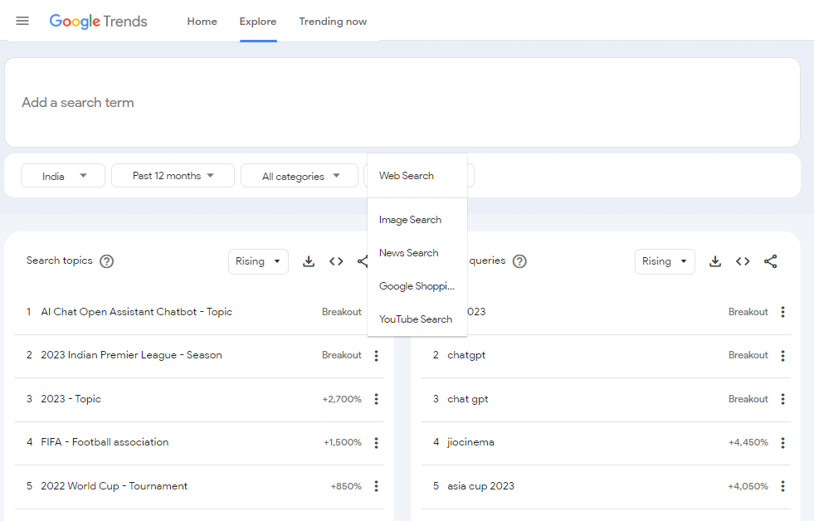The width and height of the screenshot is (814, 521).
Task: Open options for FIFA - Football association row
Action: coord(377,443)
